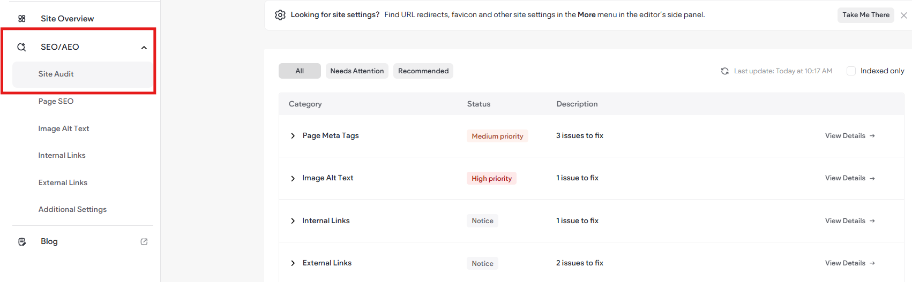Open View Details for External Links
The height and width of the screenshot is (282, 912).
(x=850, y=263)
